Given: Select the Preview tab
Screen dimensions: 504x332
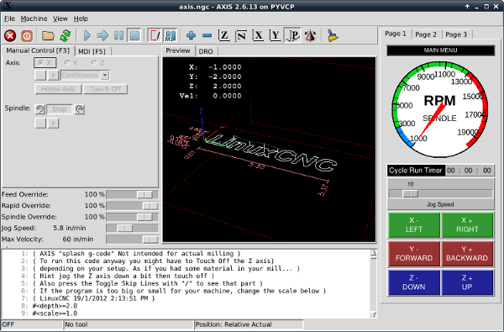Looking at the screenshot, I should (x=178, y=50).
